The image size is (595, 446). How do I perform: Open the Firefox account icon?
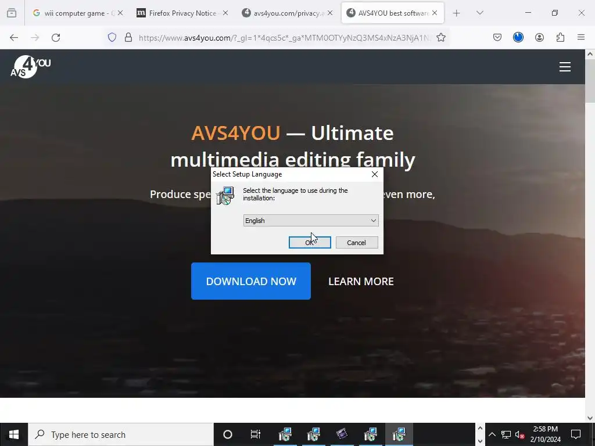pyautogui.click(x=539, y=38)
